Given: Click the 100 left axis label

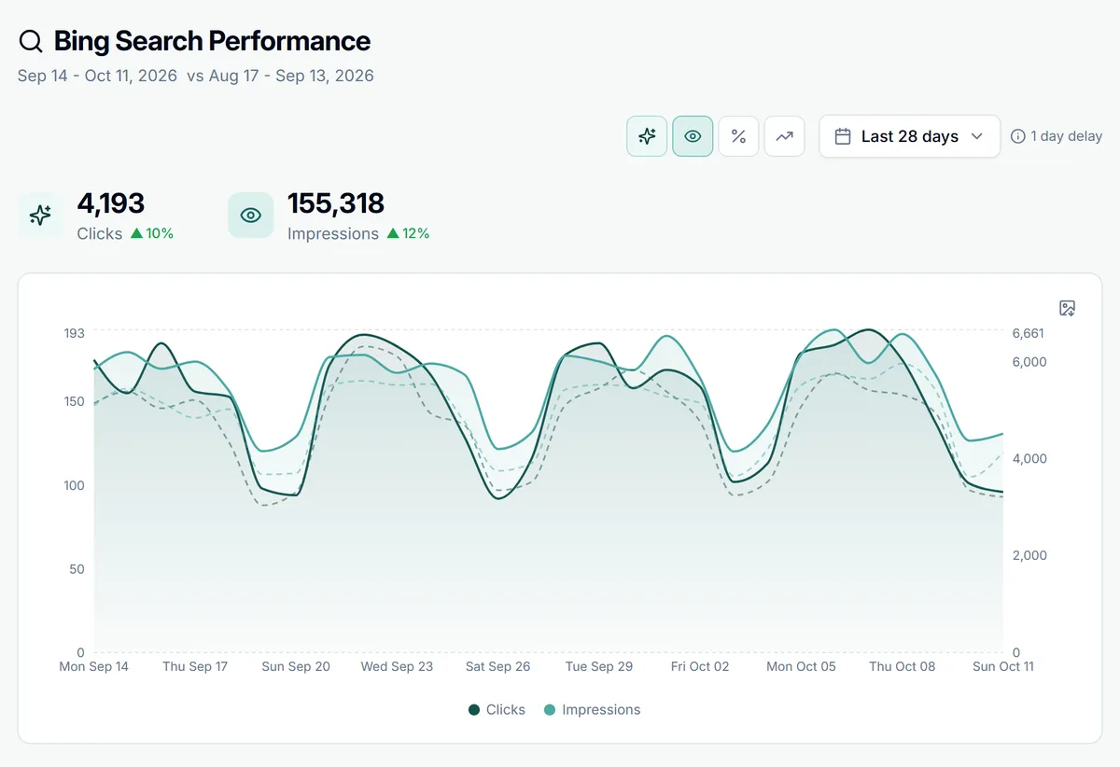Looking at the screenshot, I should click(x=74, y=485).
